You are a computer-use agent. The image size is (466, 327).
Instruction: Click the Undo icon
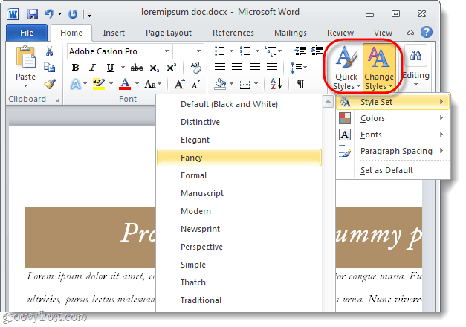(x=49, y=13)
